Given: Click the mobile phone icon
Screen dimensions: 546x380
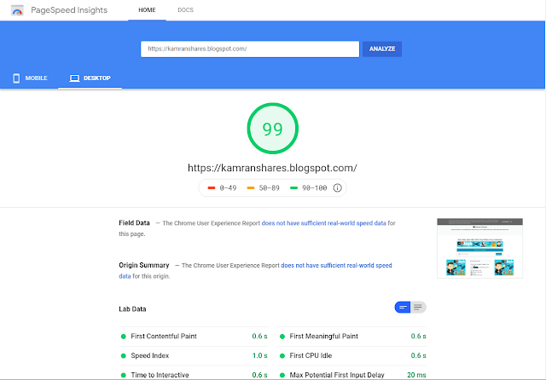Looking at the screenshot, I should click(x=16, y=78).
